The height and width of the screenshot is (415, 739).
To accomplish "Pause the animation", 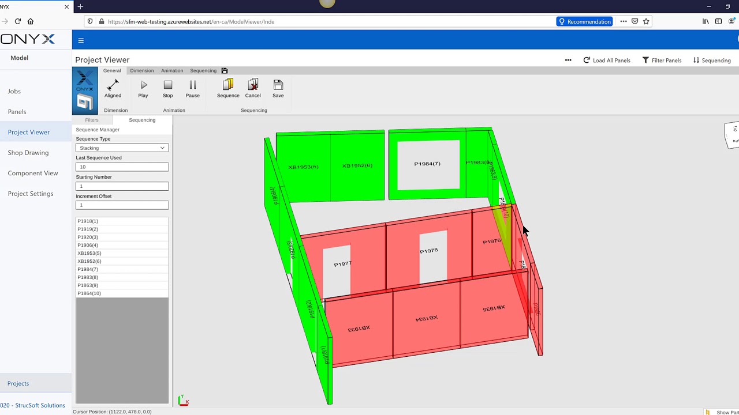I will pos(193,89).
